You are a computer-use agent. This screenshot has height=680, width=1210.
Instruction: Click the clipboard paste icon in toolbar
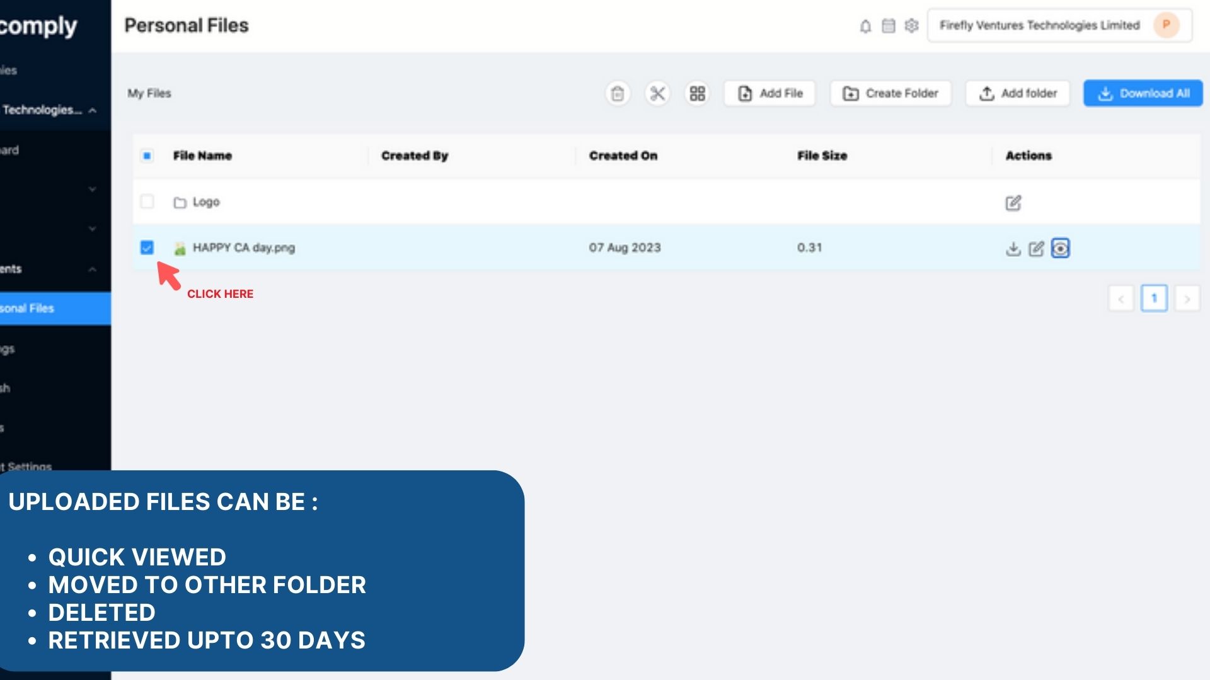[x=618, y=94]
